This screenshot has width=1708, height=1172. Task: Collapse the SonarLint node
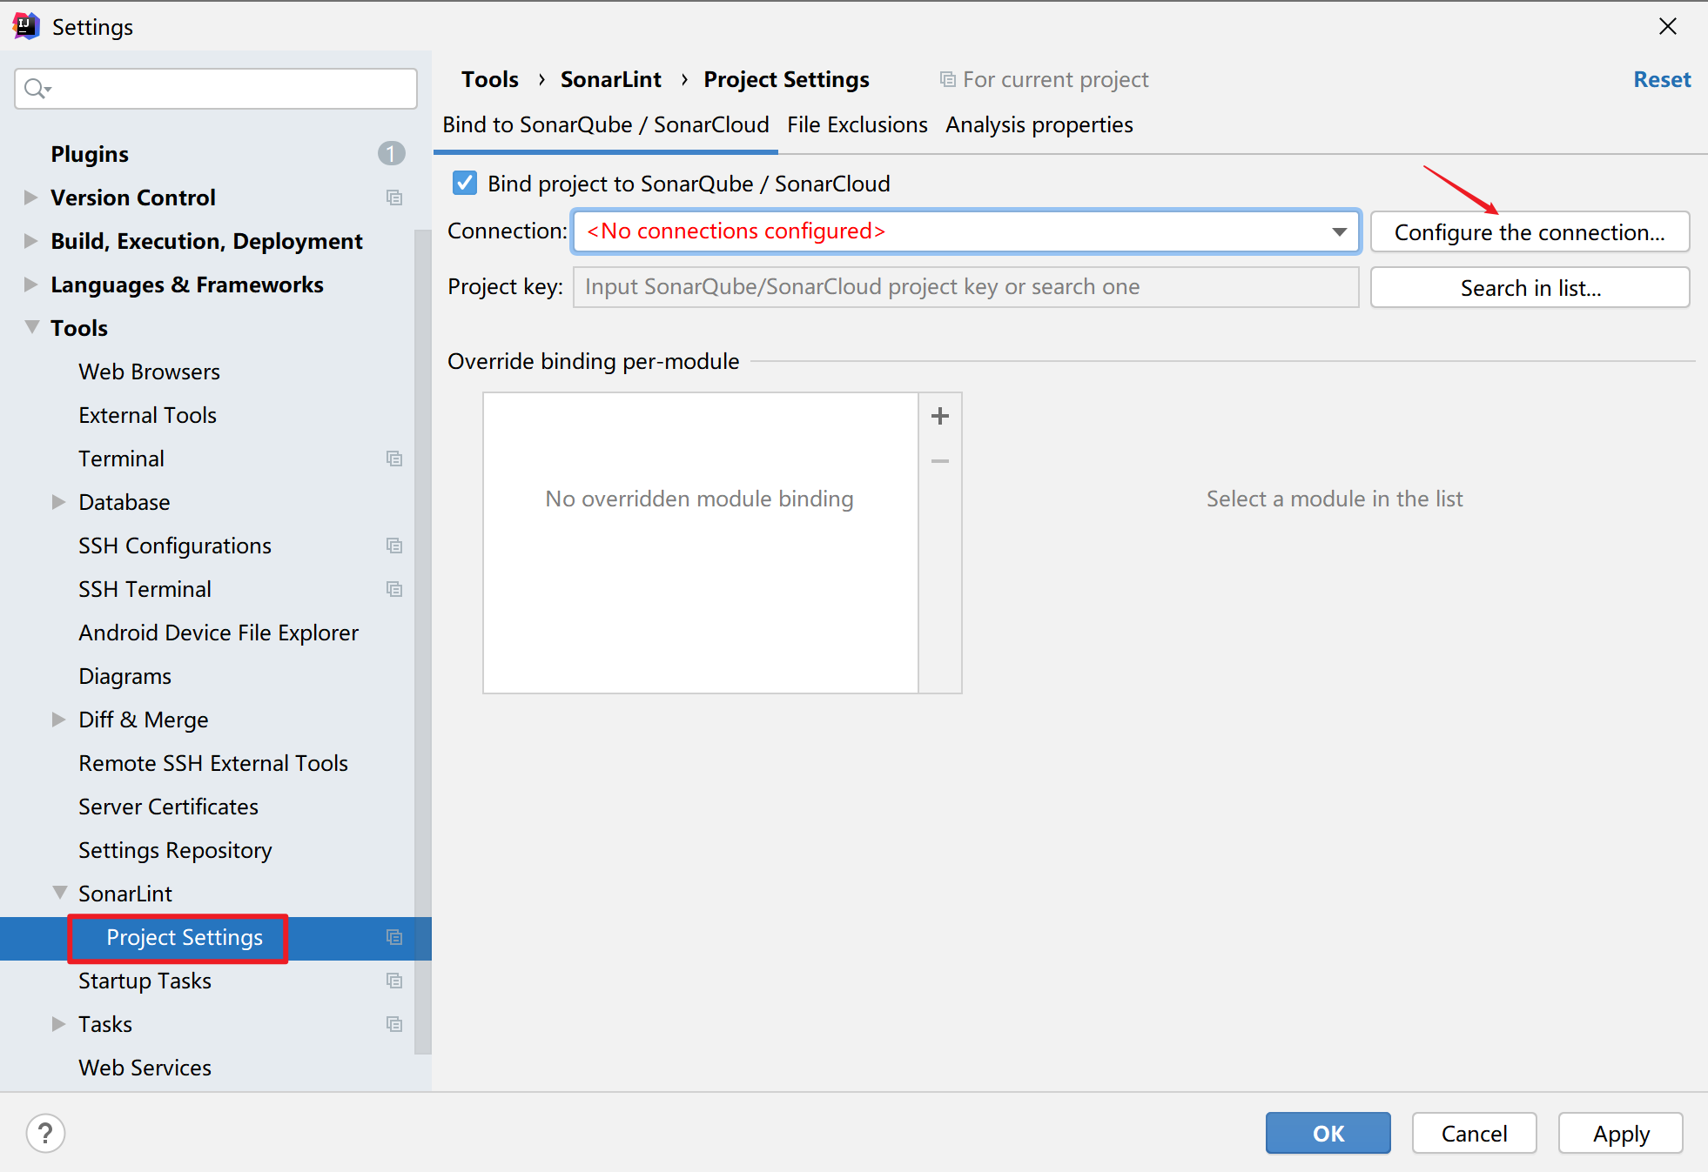tap(59, 893)
